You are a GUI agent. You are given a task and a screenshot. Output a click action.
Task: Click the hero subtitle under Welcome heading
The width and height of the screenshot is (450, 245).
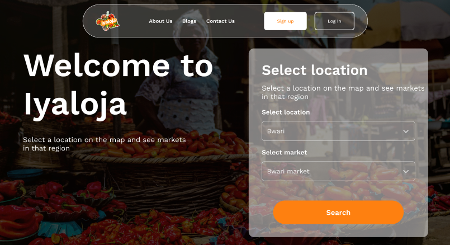105,144
